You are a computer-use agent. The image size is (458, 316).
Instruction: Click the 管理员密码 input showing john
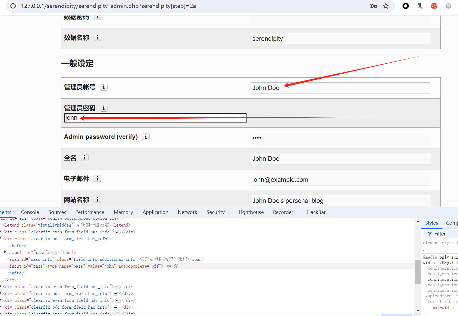[x=155, y=118]
